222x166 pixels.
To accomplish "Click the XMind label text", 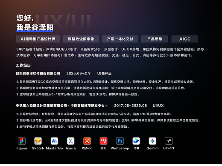I will (87, 148).
